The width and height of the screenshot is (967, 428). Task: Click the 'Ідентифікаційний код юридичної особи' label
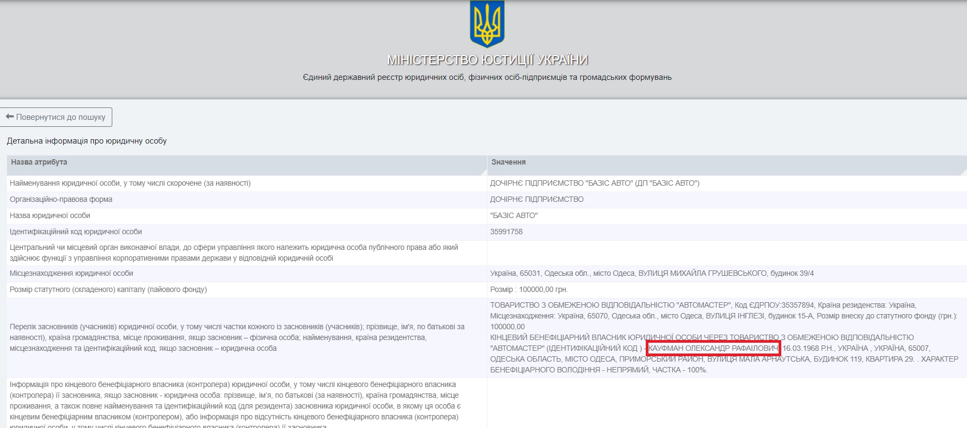[76, 232]
